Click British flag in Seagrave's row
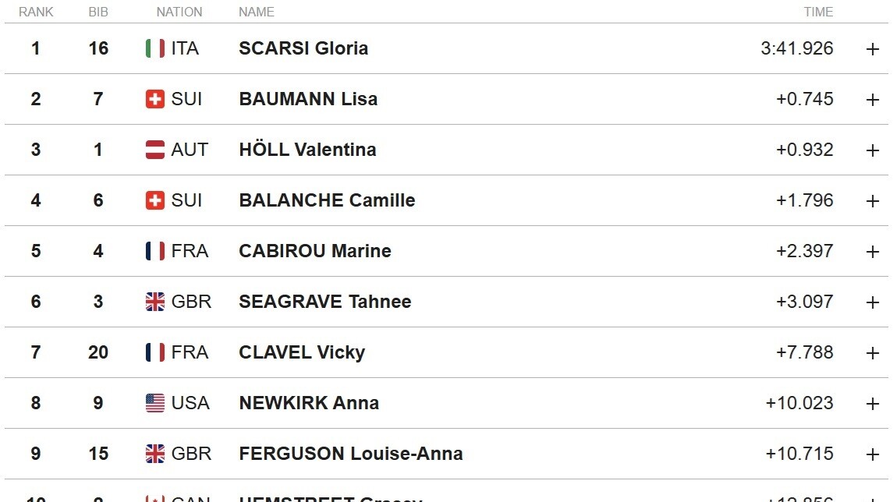 point(155,302)
